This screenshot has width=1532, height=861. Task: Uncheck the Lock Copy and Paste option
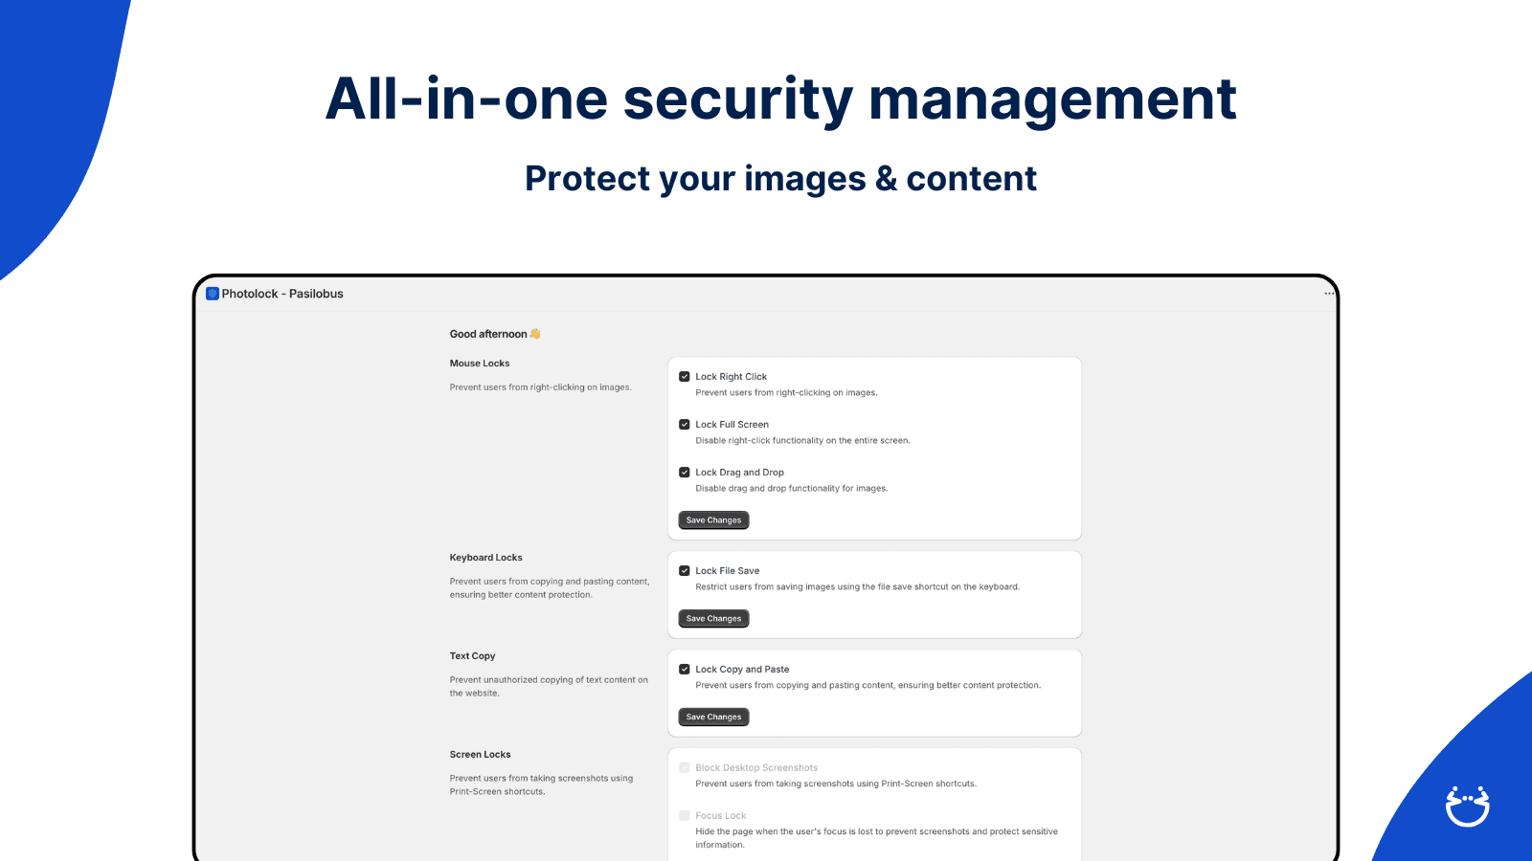(x=684, y=669)
